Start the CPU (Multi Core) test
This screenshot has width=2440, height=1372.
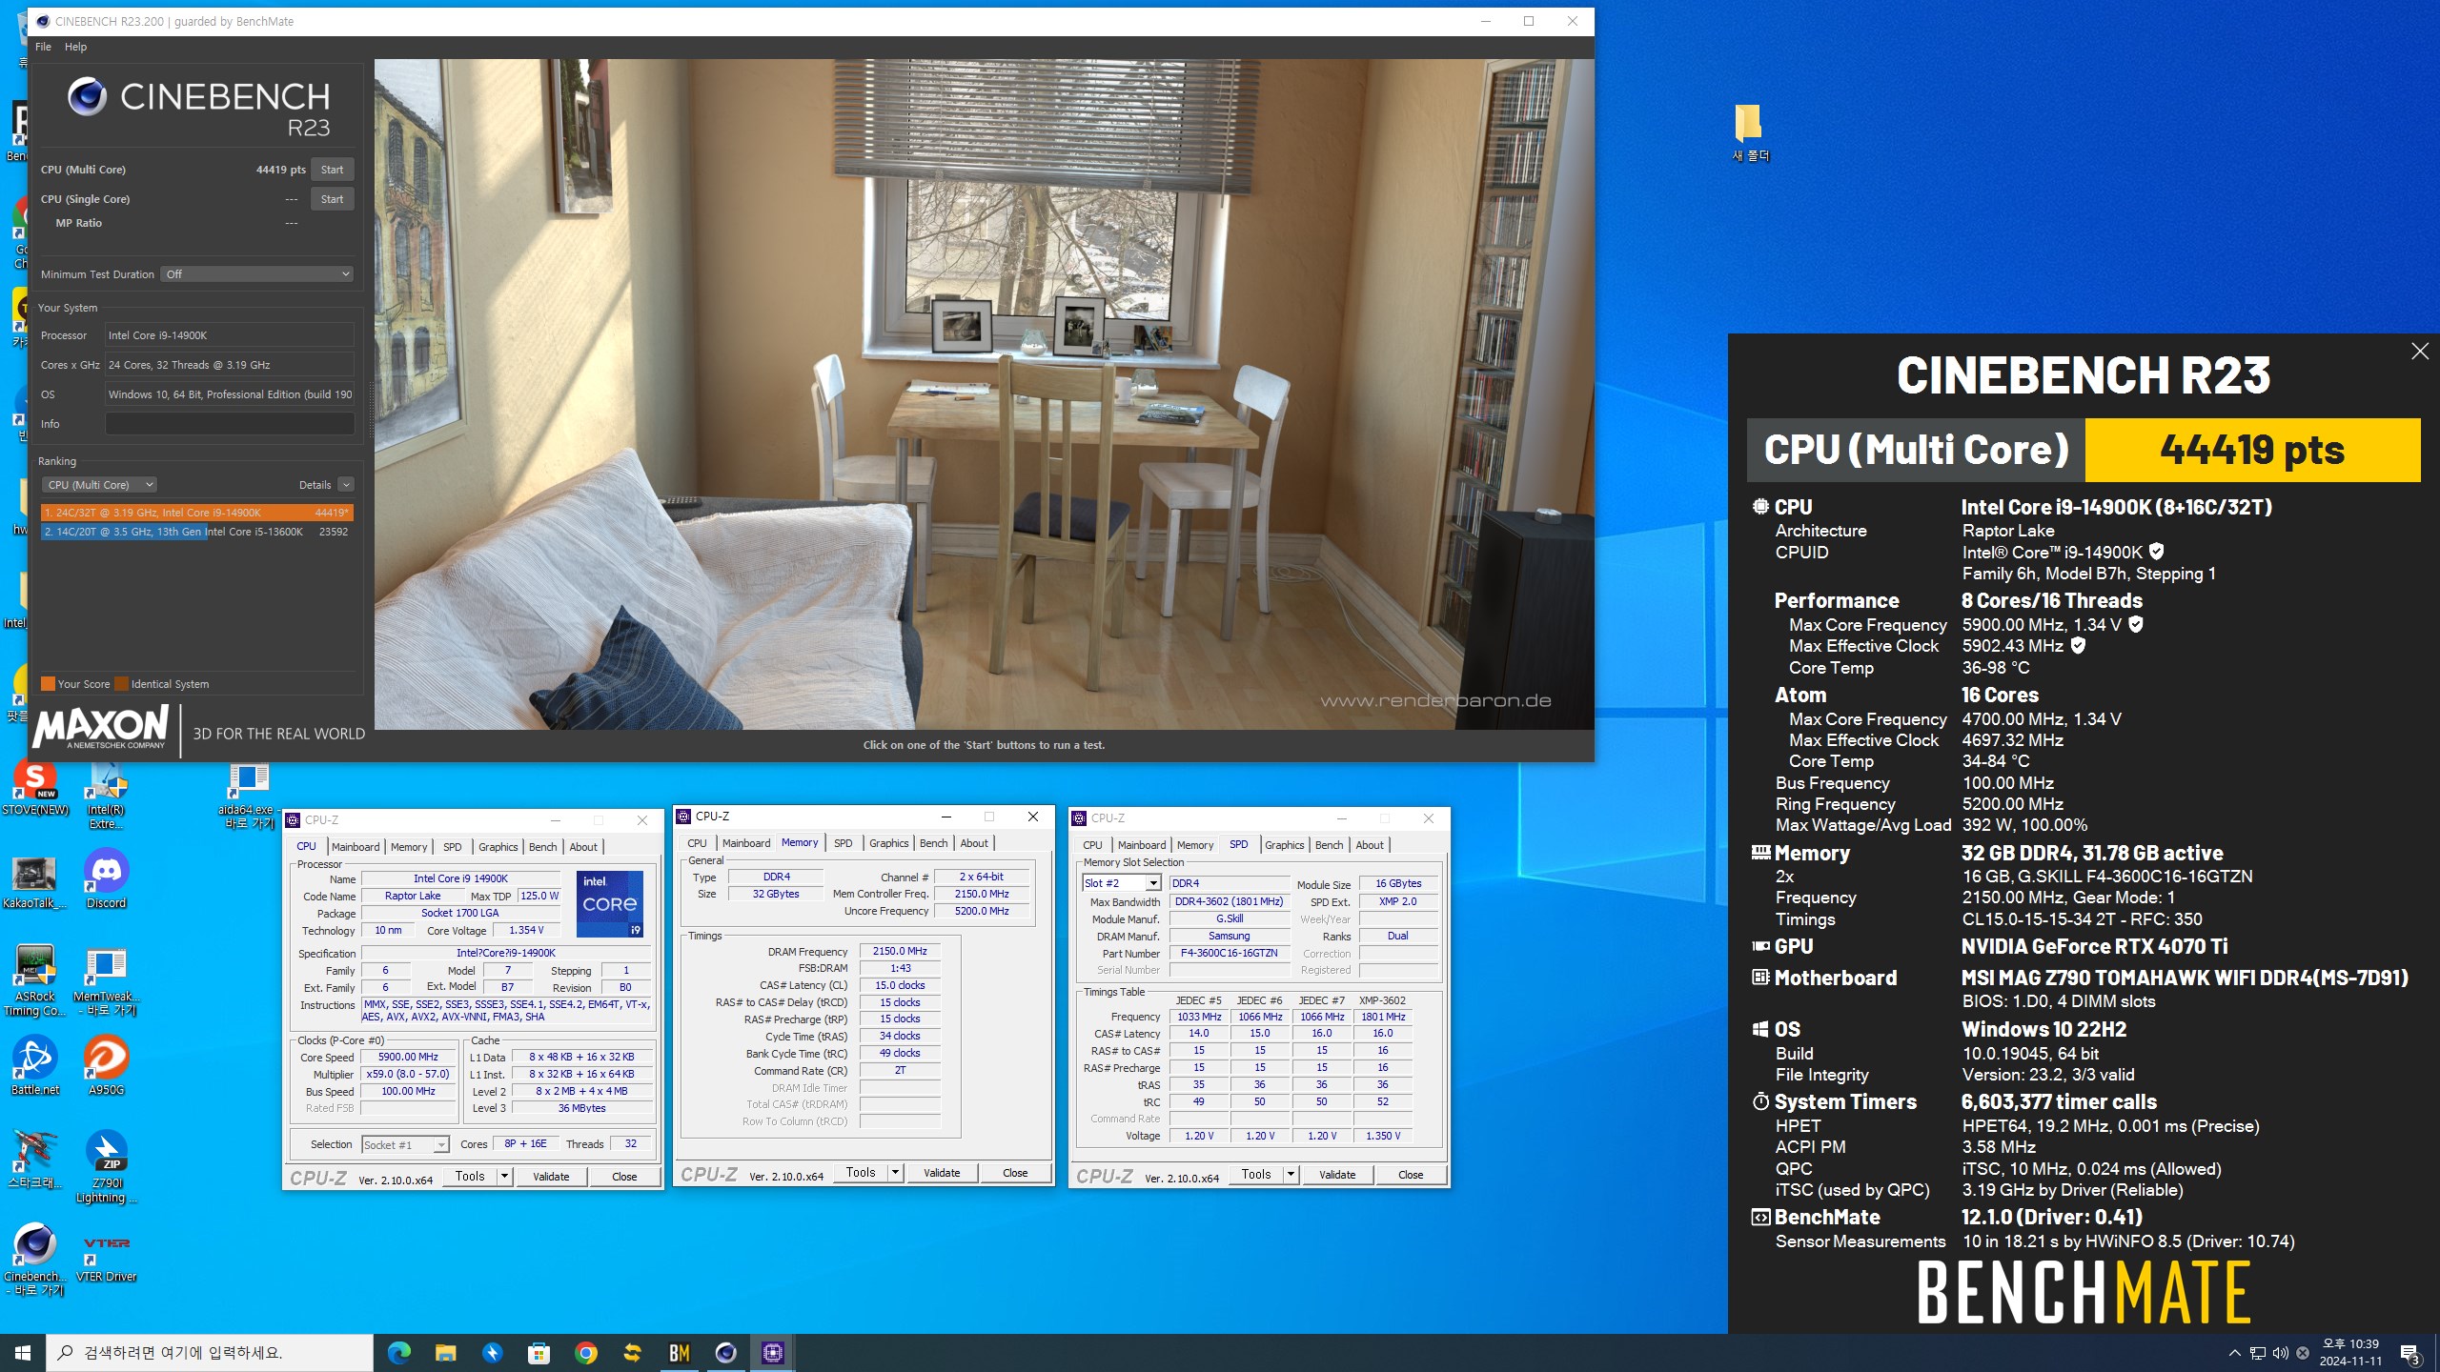[332, 170]
